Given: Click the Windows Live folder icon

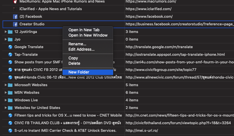Looking at the screenshot, I should tap(10, 100).
